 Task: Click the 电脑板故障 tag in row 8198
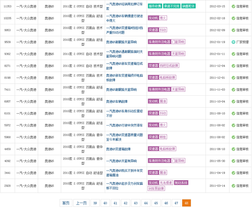pyautogui.click(x=167, y=77)
